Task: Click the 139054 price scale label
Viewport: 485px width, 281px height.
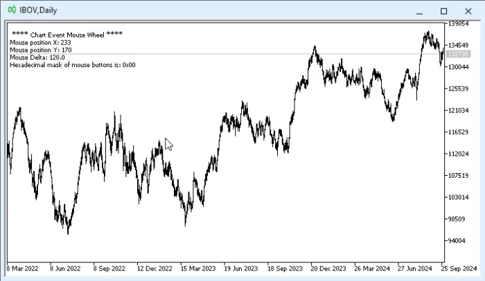Action: tap(459, 24)
